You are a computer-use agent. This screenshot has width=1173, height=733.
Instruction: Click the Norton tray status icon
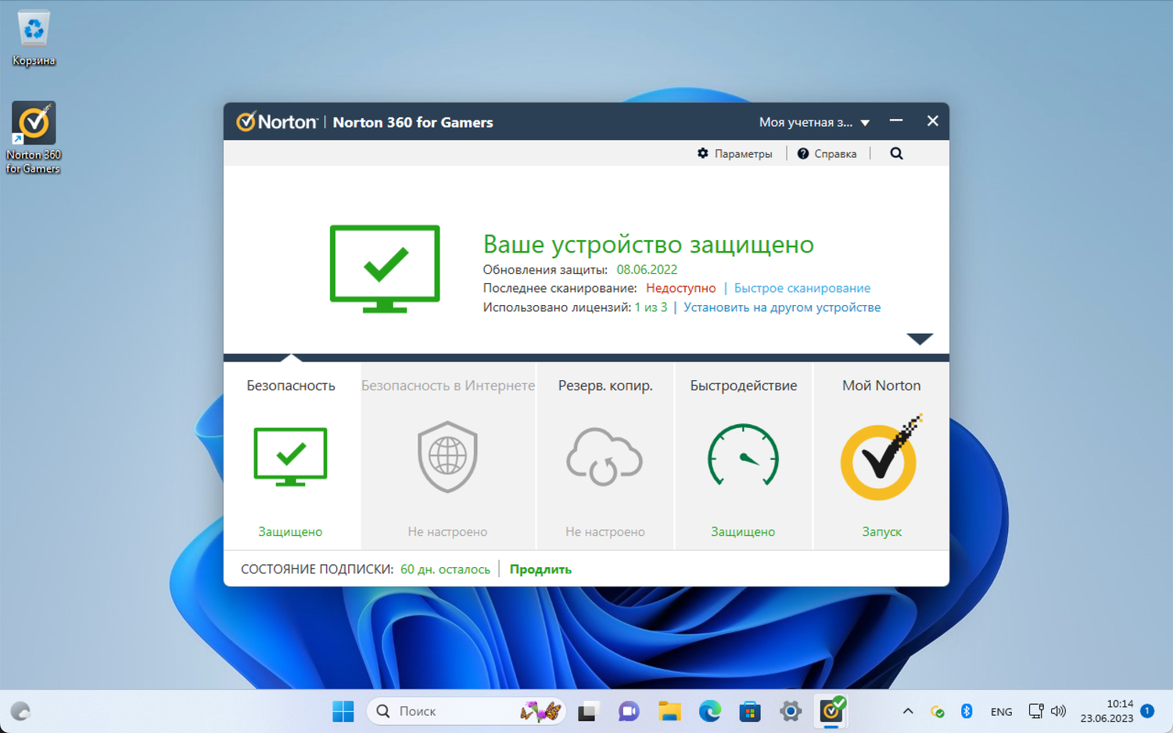click(937, 711)
